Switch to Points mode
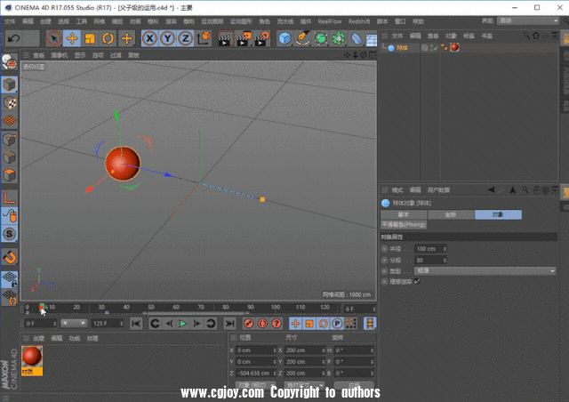Image resolution: width=569 pixels, height=402 pixels. 10,140
